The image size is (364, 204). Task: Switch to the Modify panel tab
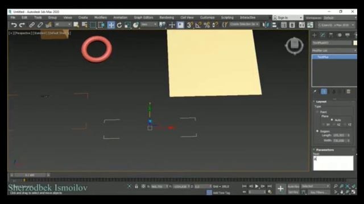click(322, 35)
